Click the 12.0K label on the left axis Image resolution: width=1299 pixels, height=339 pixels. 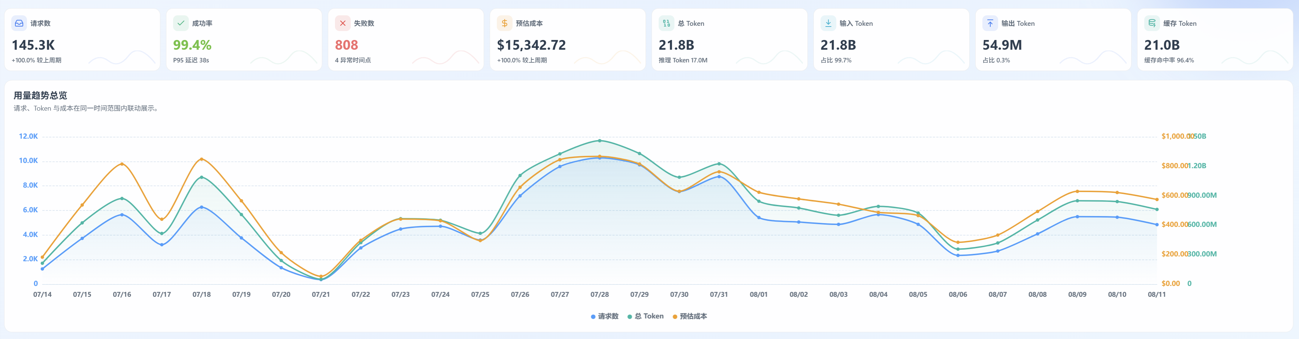pyautogui.click(x=28, y=136)
